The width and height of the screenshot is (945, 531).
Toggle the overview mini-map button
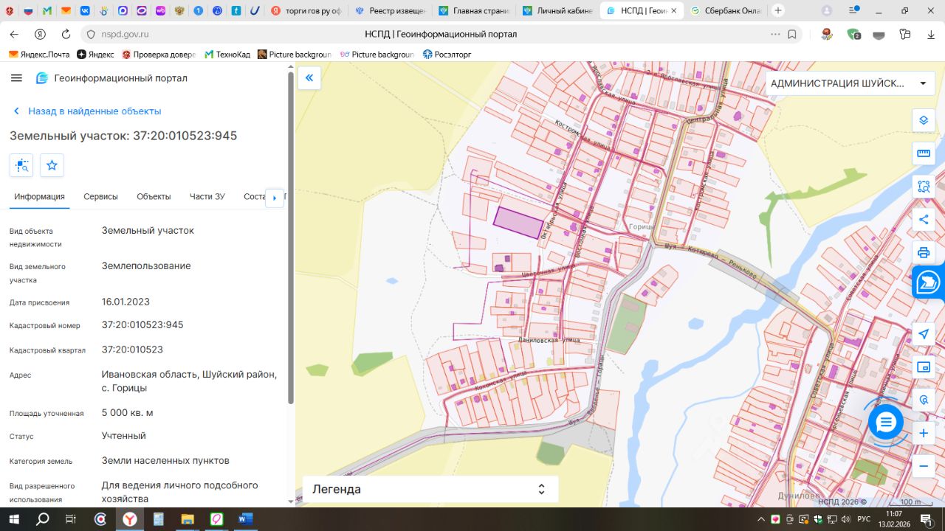pyautogui.click(x=923, y=367)
